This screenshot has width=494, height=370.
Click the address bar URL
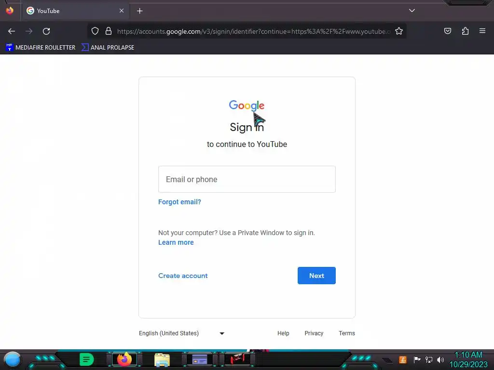(x=254, y=31)
